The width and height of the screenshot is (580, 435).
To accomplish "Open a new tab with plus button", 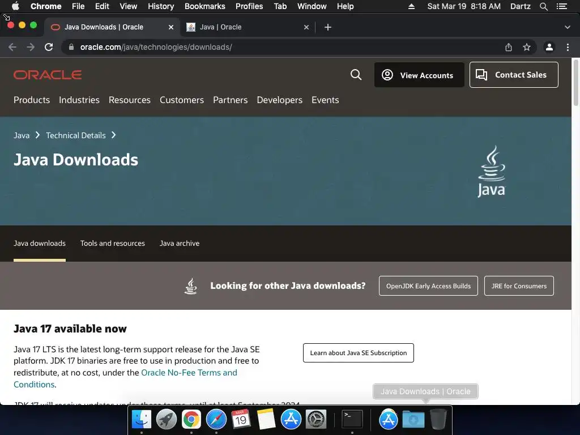I will click(x=328, y=27).
